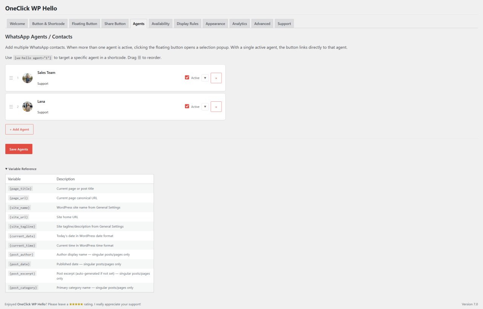Click the {post_author} variable code
The height and width of the screenshot is (309, 483).
[x=21, y=254]
